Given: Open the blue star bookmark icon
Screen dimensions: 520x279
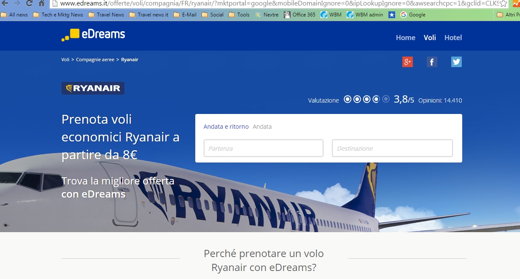Looking at the screenshot, I should 392,15.
